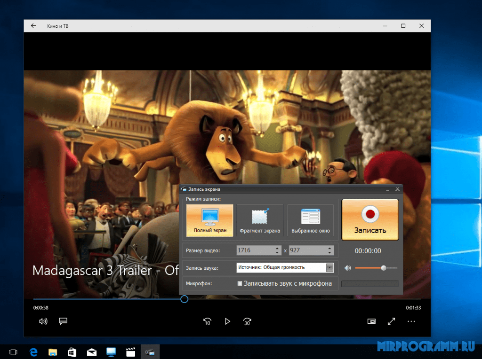
Task: Select Фрагмент экрана recording mode
Action: point(260,219)
